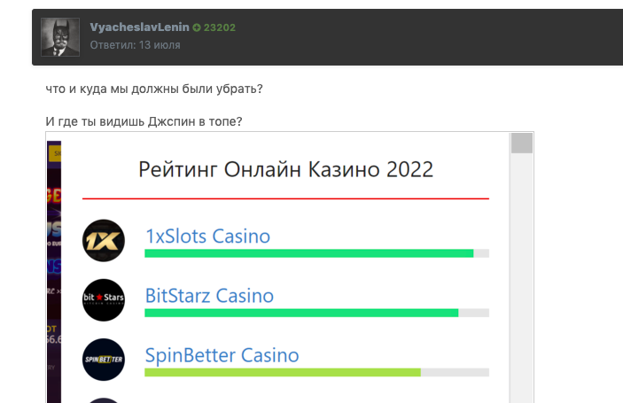Visit the SpinBetter Casino link
This screenshot has width=623, height=403.
[222, 355]
